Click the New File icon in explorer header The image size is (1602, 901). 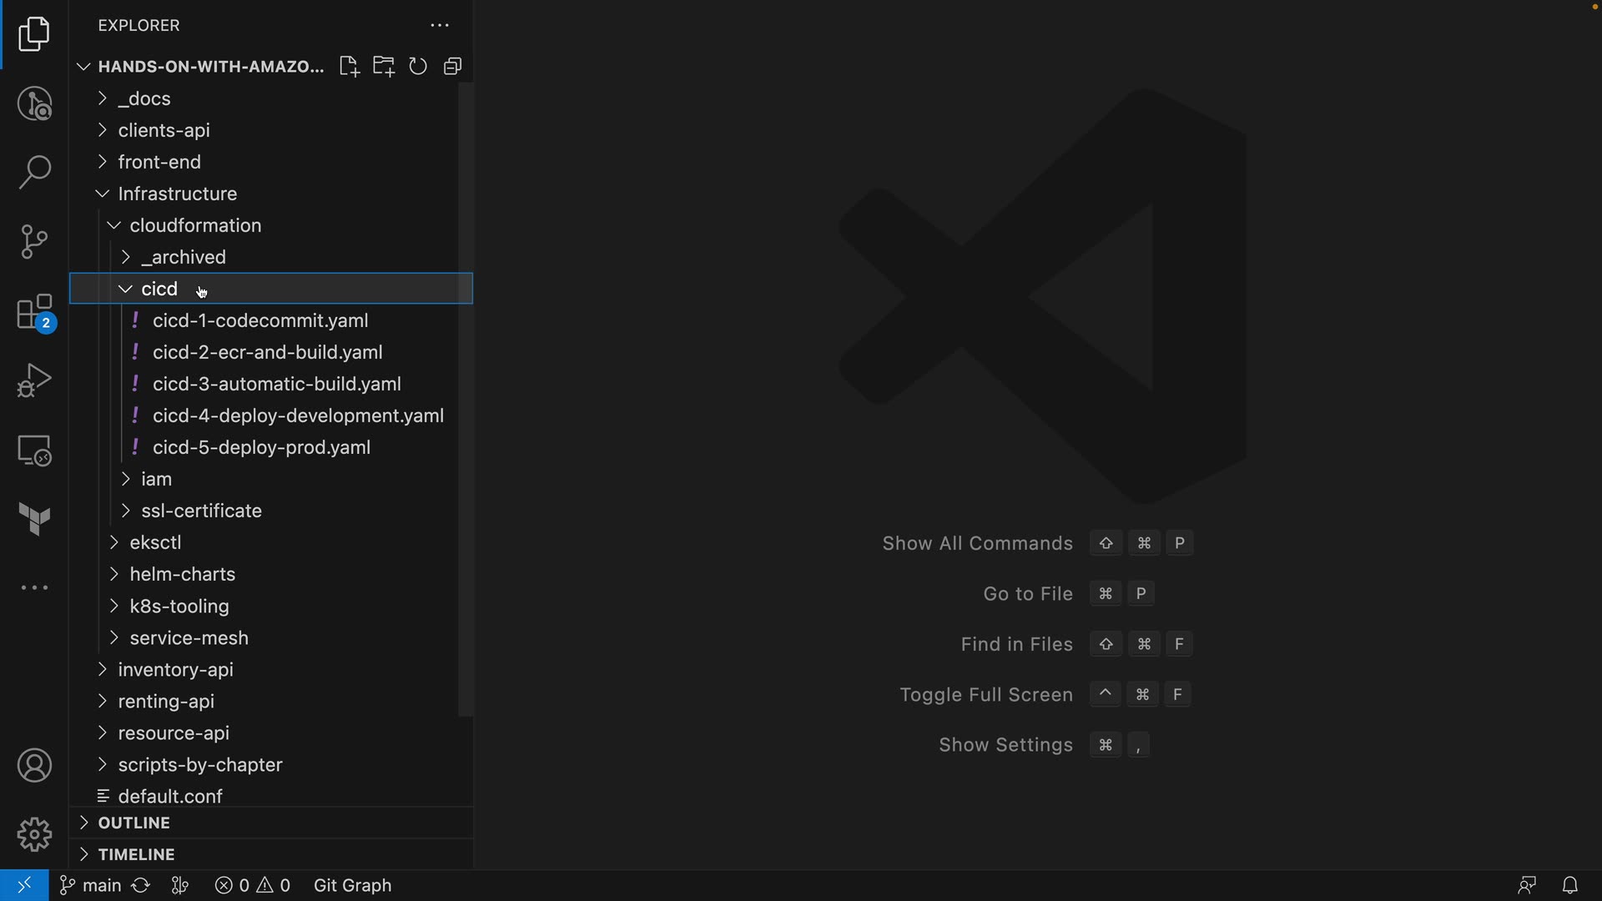pos(349,67)
